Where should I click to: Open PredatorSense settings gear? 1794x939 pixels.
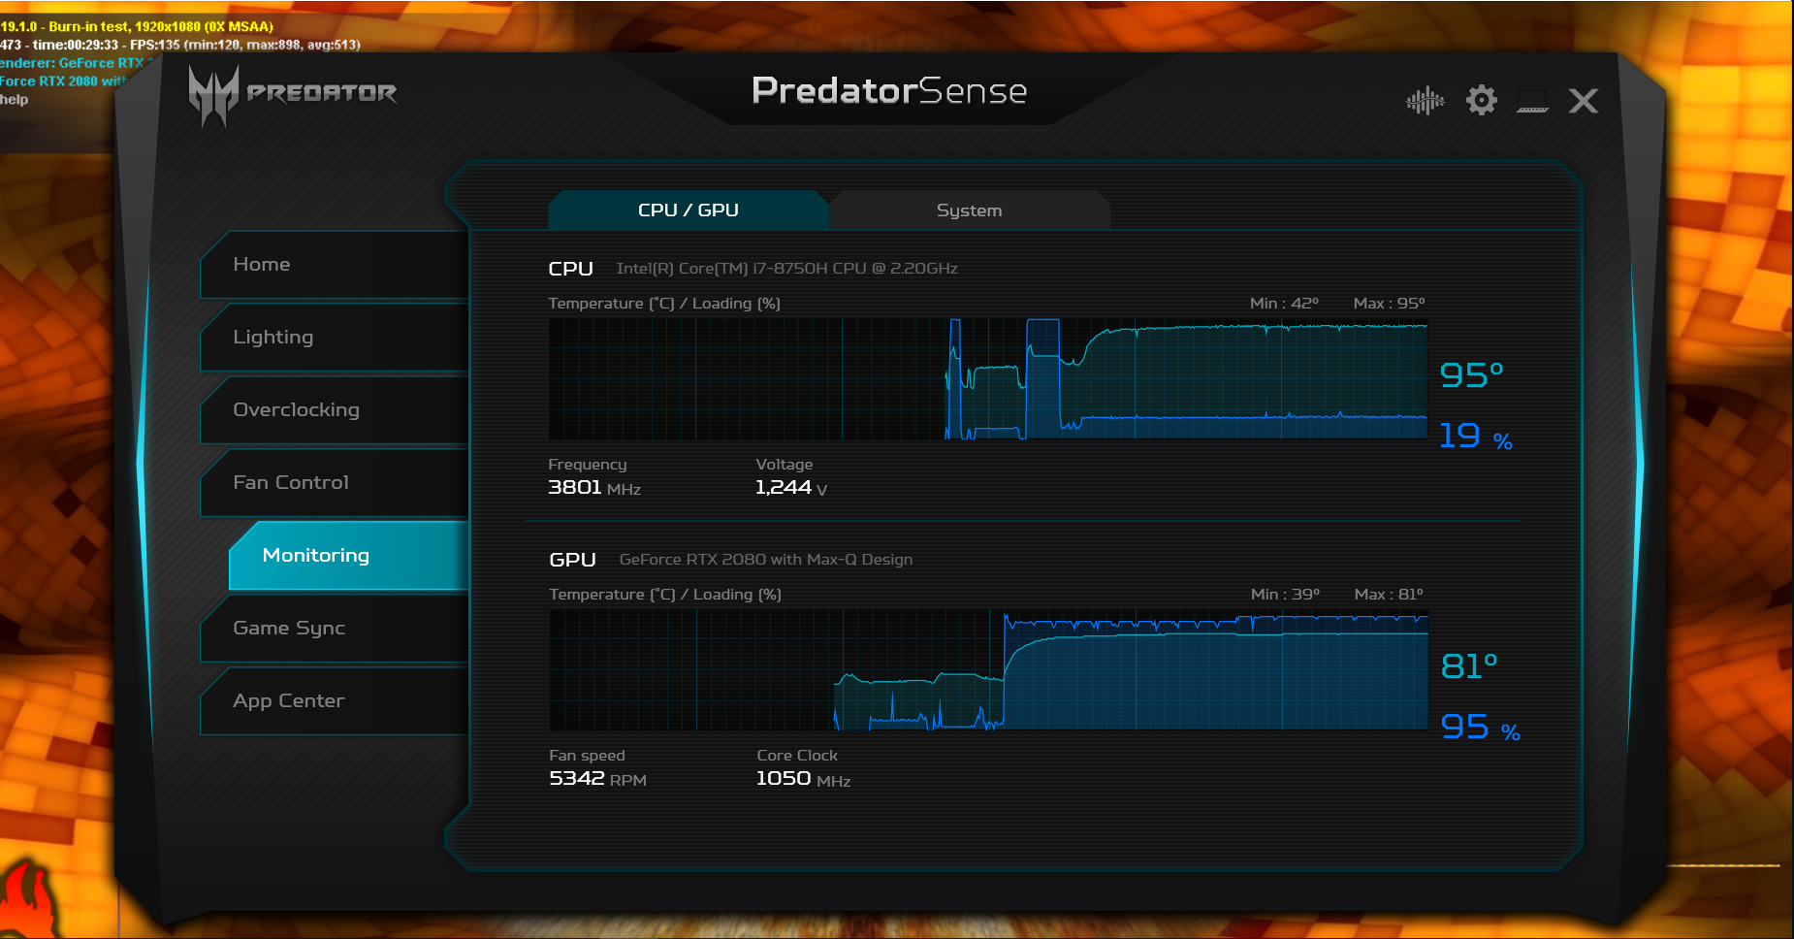coord(1481,100)
